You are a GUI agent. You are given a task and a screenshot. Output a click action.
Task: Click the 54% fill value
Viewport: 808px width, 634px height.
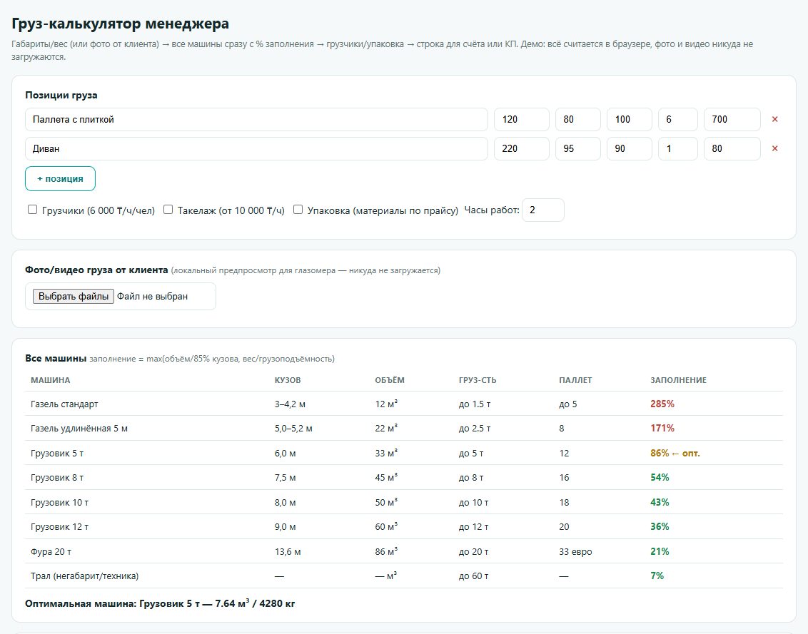pyautogui.click(x=660, y=478)
